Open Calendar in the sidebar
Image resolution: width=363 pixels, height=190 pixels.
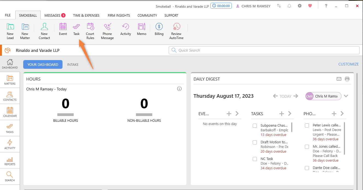[x=10, y=112]
